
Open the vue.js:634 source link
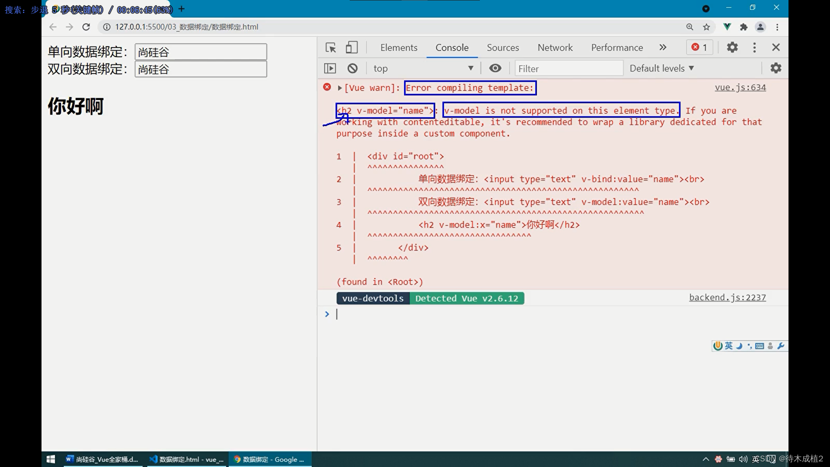(x=740, y=87)
